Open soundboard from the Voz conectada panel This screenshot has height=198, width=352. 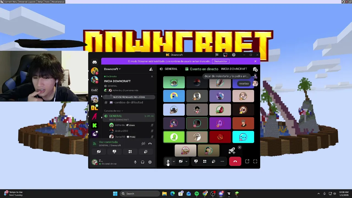click(x=146, y=152)
